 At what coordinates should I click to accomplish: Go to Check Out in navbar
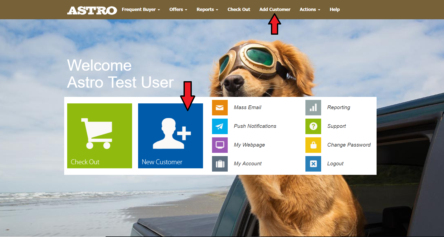point(239,9)
